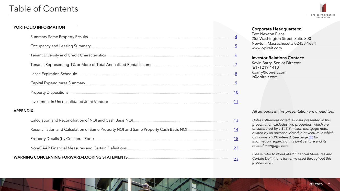340x191 pixels.
Task: Select the Table of Contents title
Action: tap(44, 9)
